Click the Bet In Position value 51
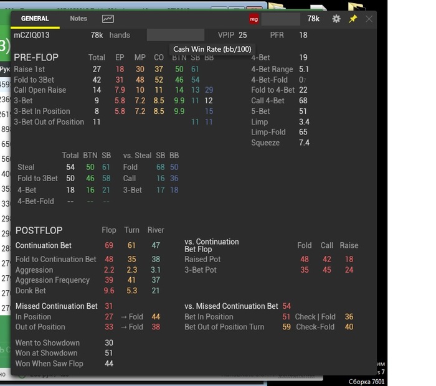This screenshot has width=436, height=386. click(286, 317)
